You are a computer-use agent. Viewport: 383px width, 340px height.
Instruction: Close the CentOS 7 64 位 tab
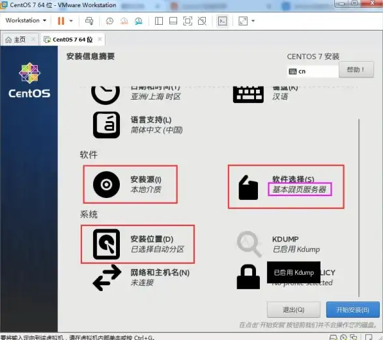(100, 39)
